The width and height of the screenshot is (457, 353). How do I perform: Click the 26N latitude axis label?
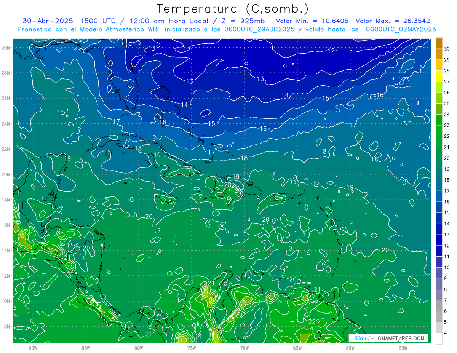coord(6,98)
